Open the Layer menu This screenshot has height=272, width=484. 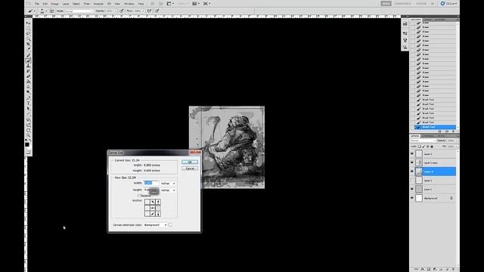[66, 4]
